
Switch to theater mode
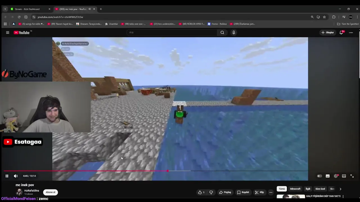coord(344,176)
